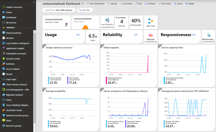Image resolution: width=216 pixels, height=132 pixels.
Task: Open the contosoretailweb Alerts (classic) tile
Action: (85, 22)
